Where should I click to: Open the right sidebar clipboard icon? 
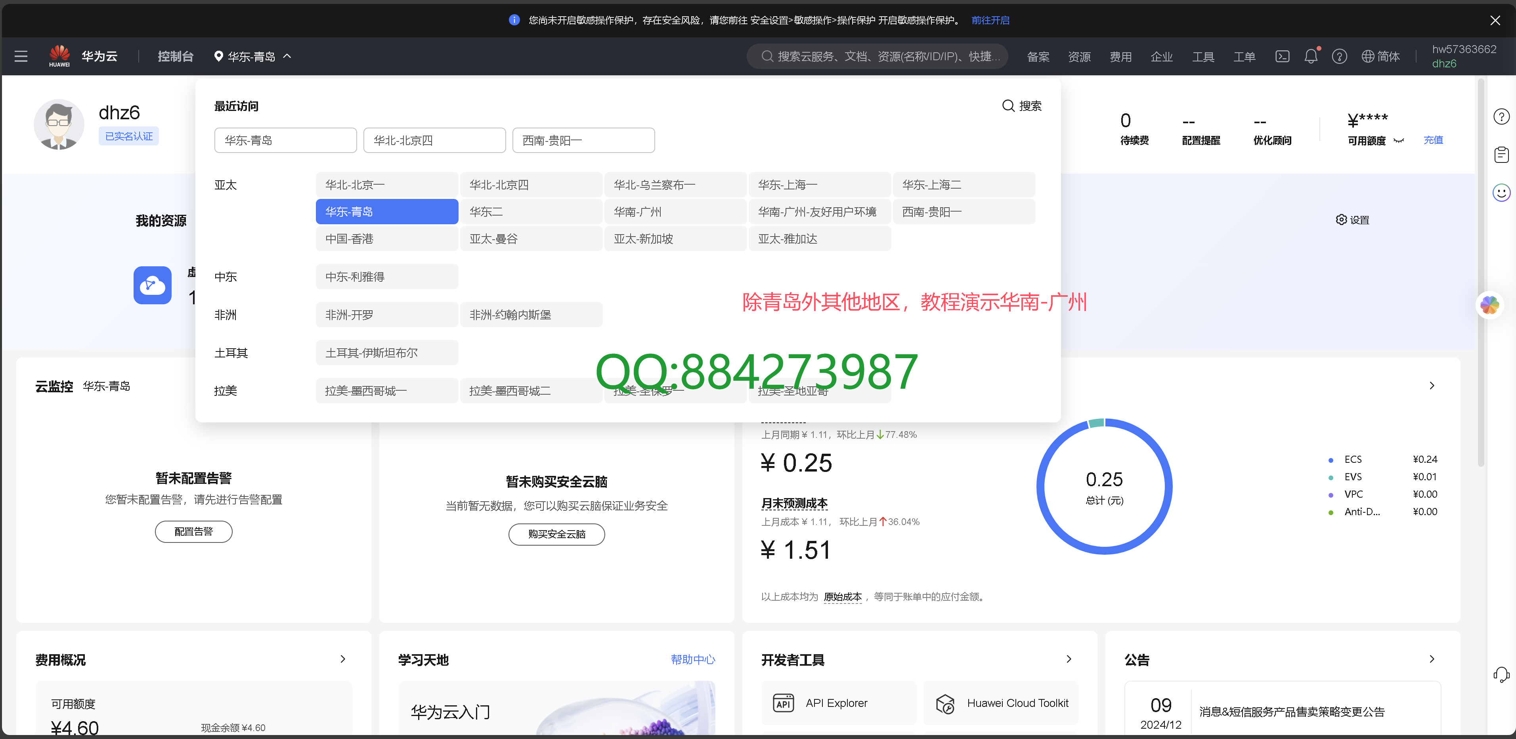tap(1501, 155)
